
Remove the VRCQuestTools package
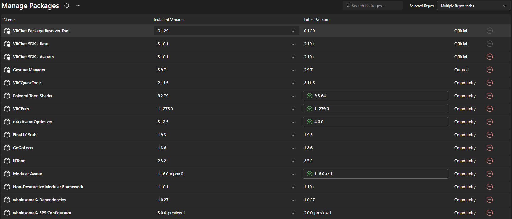point(490,83)
